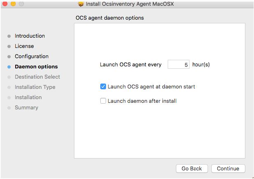Click the Introduction step bullet
Viewport: 254px width, 179px height.
pos(9,36)
